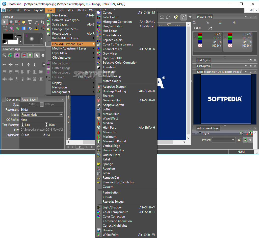Screen dimensions: 259x238
Task: Toggle the eye visibility of Layer in Adjustment panel
Action: click(200, 133)
